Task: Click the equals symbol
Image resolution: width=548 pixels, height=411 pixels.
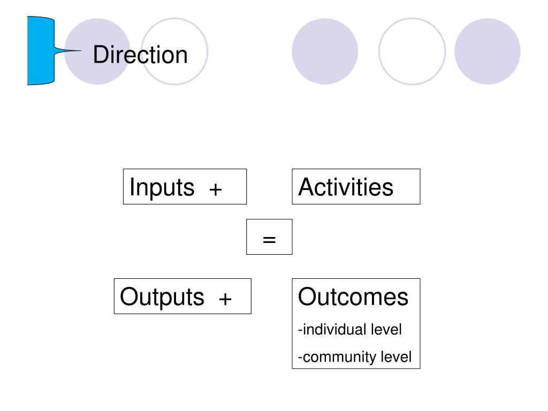Action: pyautogui.click(x=269, y=240)
